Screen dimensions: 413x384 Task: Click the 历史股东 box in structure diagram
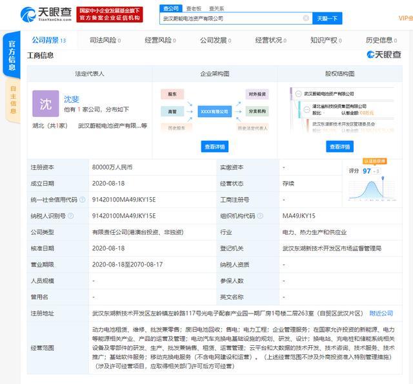176,128
